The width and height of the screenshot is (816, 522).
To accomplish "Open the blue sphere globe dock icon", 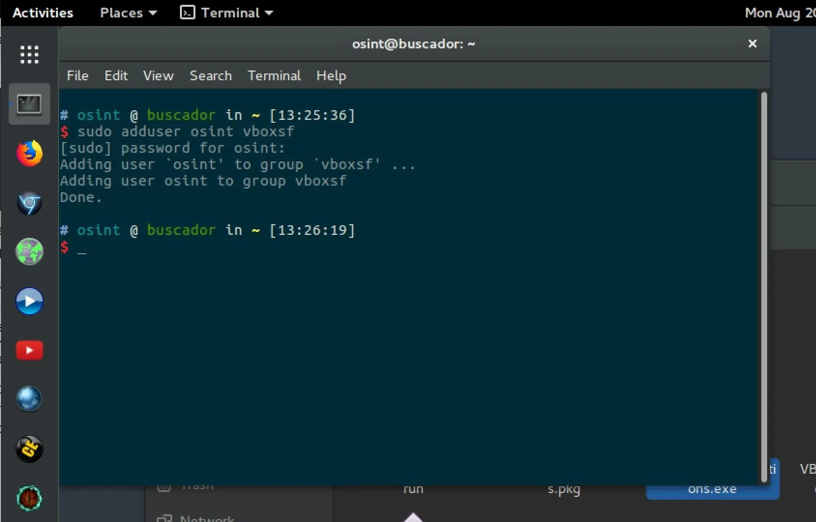I will click(30, 399).
